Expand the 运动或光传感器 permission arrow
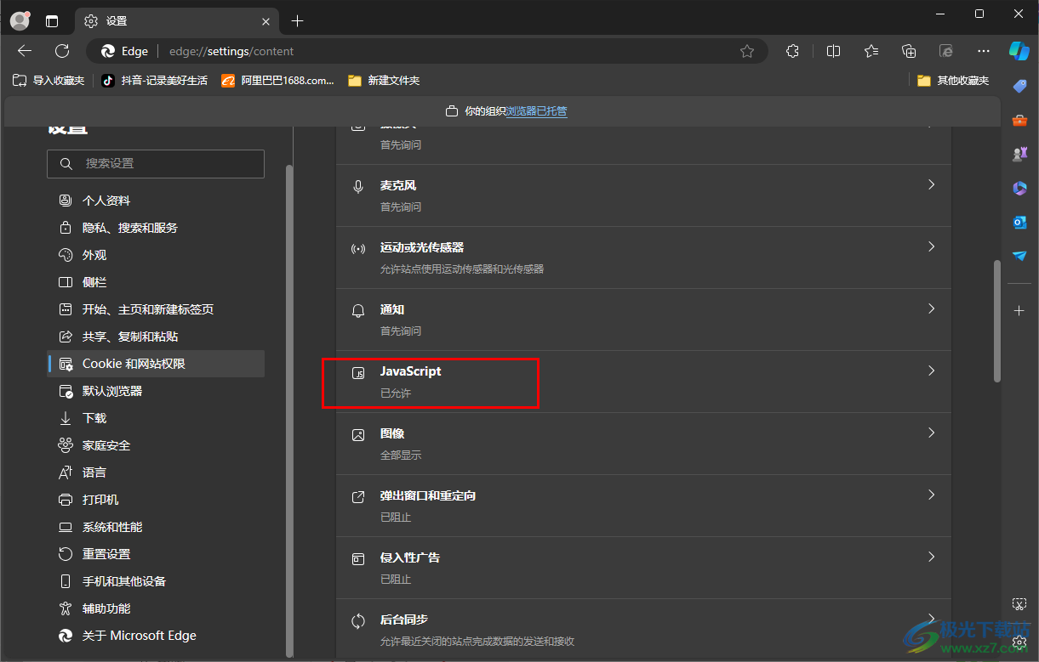Viewport: 1039px width, 662px height. point(931,246)
